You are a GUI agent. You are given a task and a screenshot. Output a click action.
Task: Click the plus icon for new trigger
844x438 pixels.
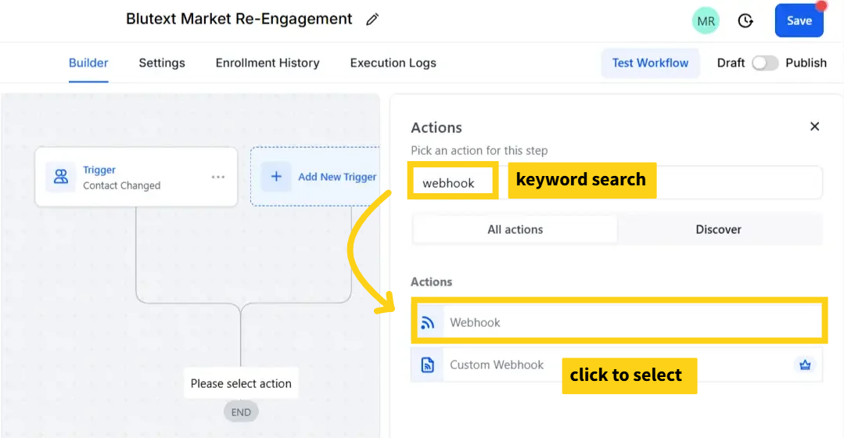276,177
